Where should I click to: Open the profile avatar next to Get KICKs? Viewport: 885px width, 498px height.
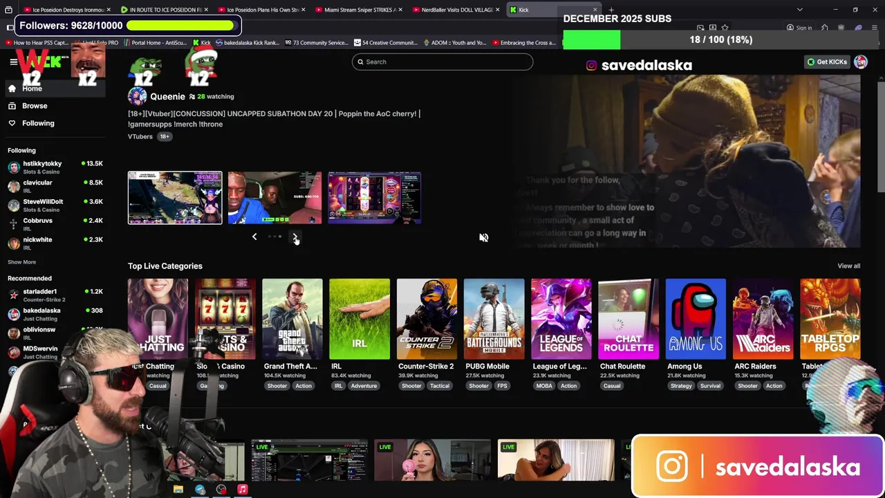point(861,62)
